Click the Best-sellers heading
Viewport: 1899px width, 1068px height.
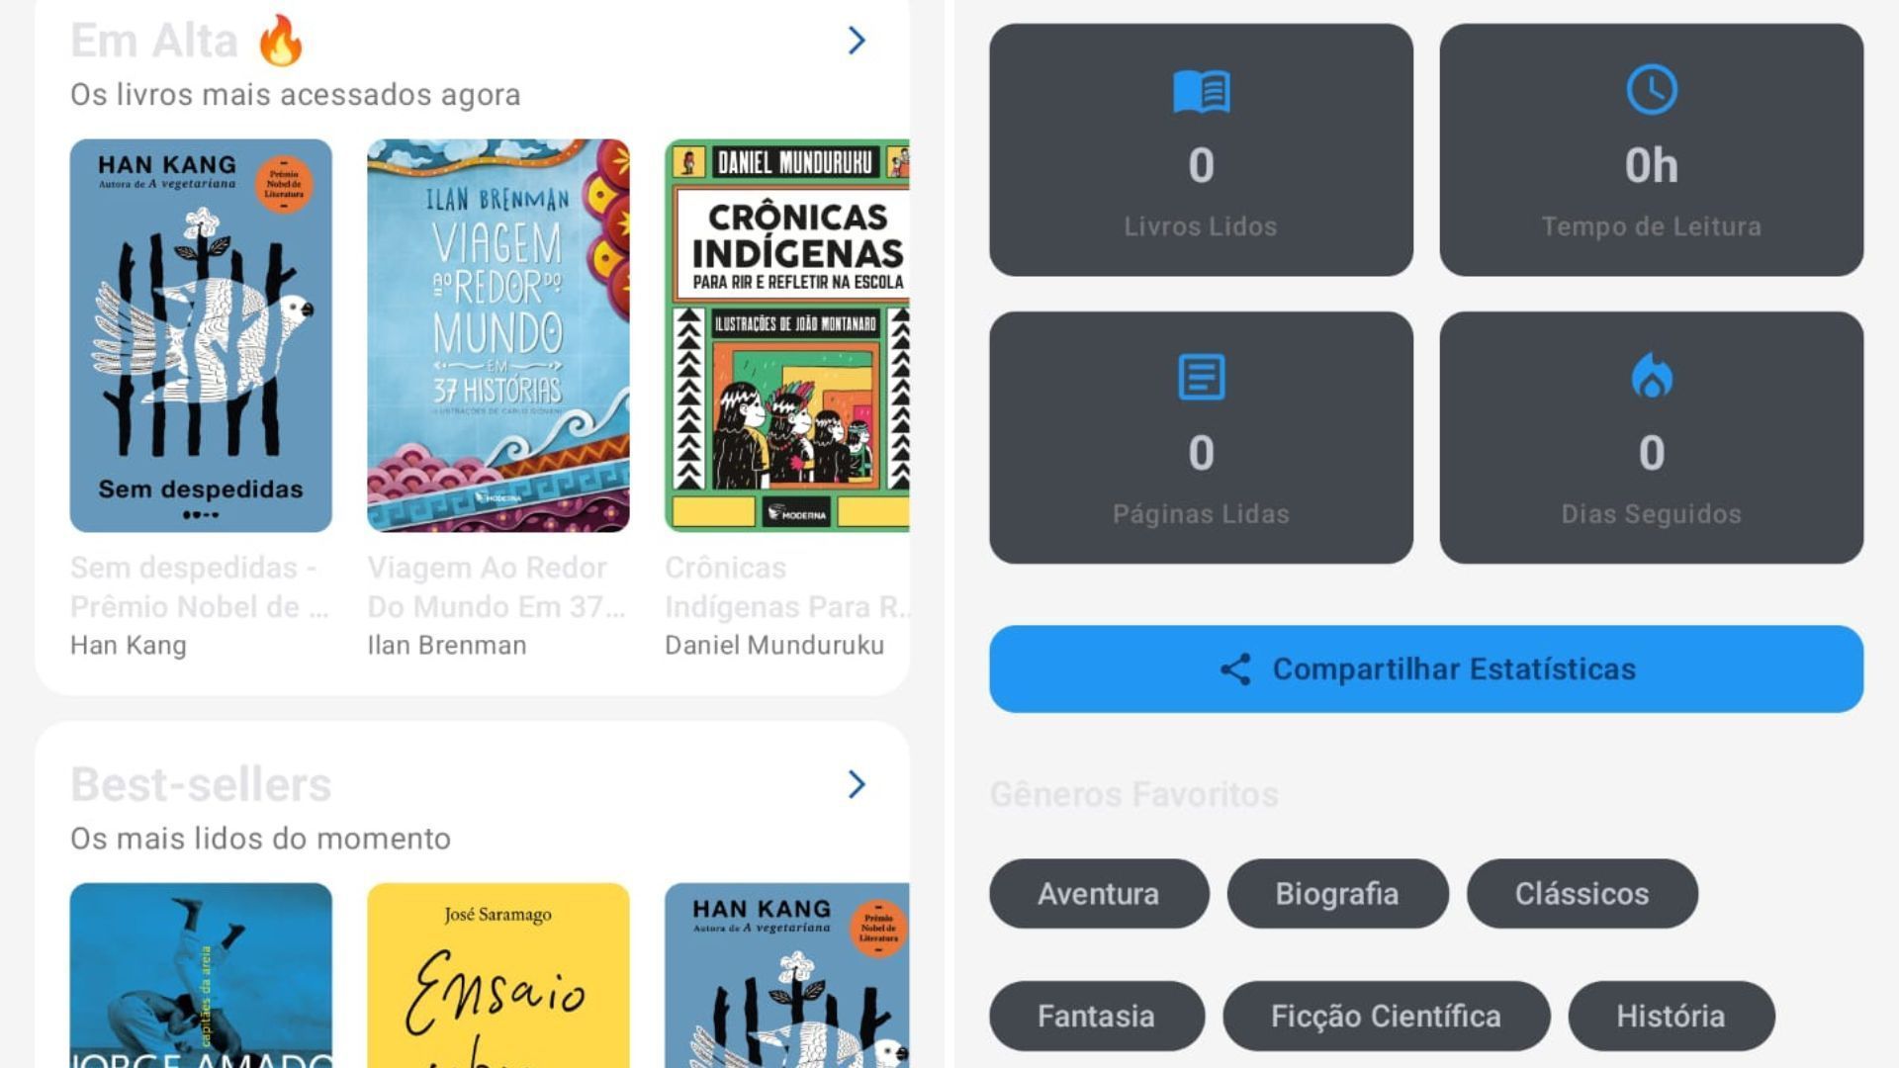tap(201, 785)
